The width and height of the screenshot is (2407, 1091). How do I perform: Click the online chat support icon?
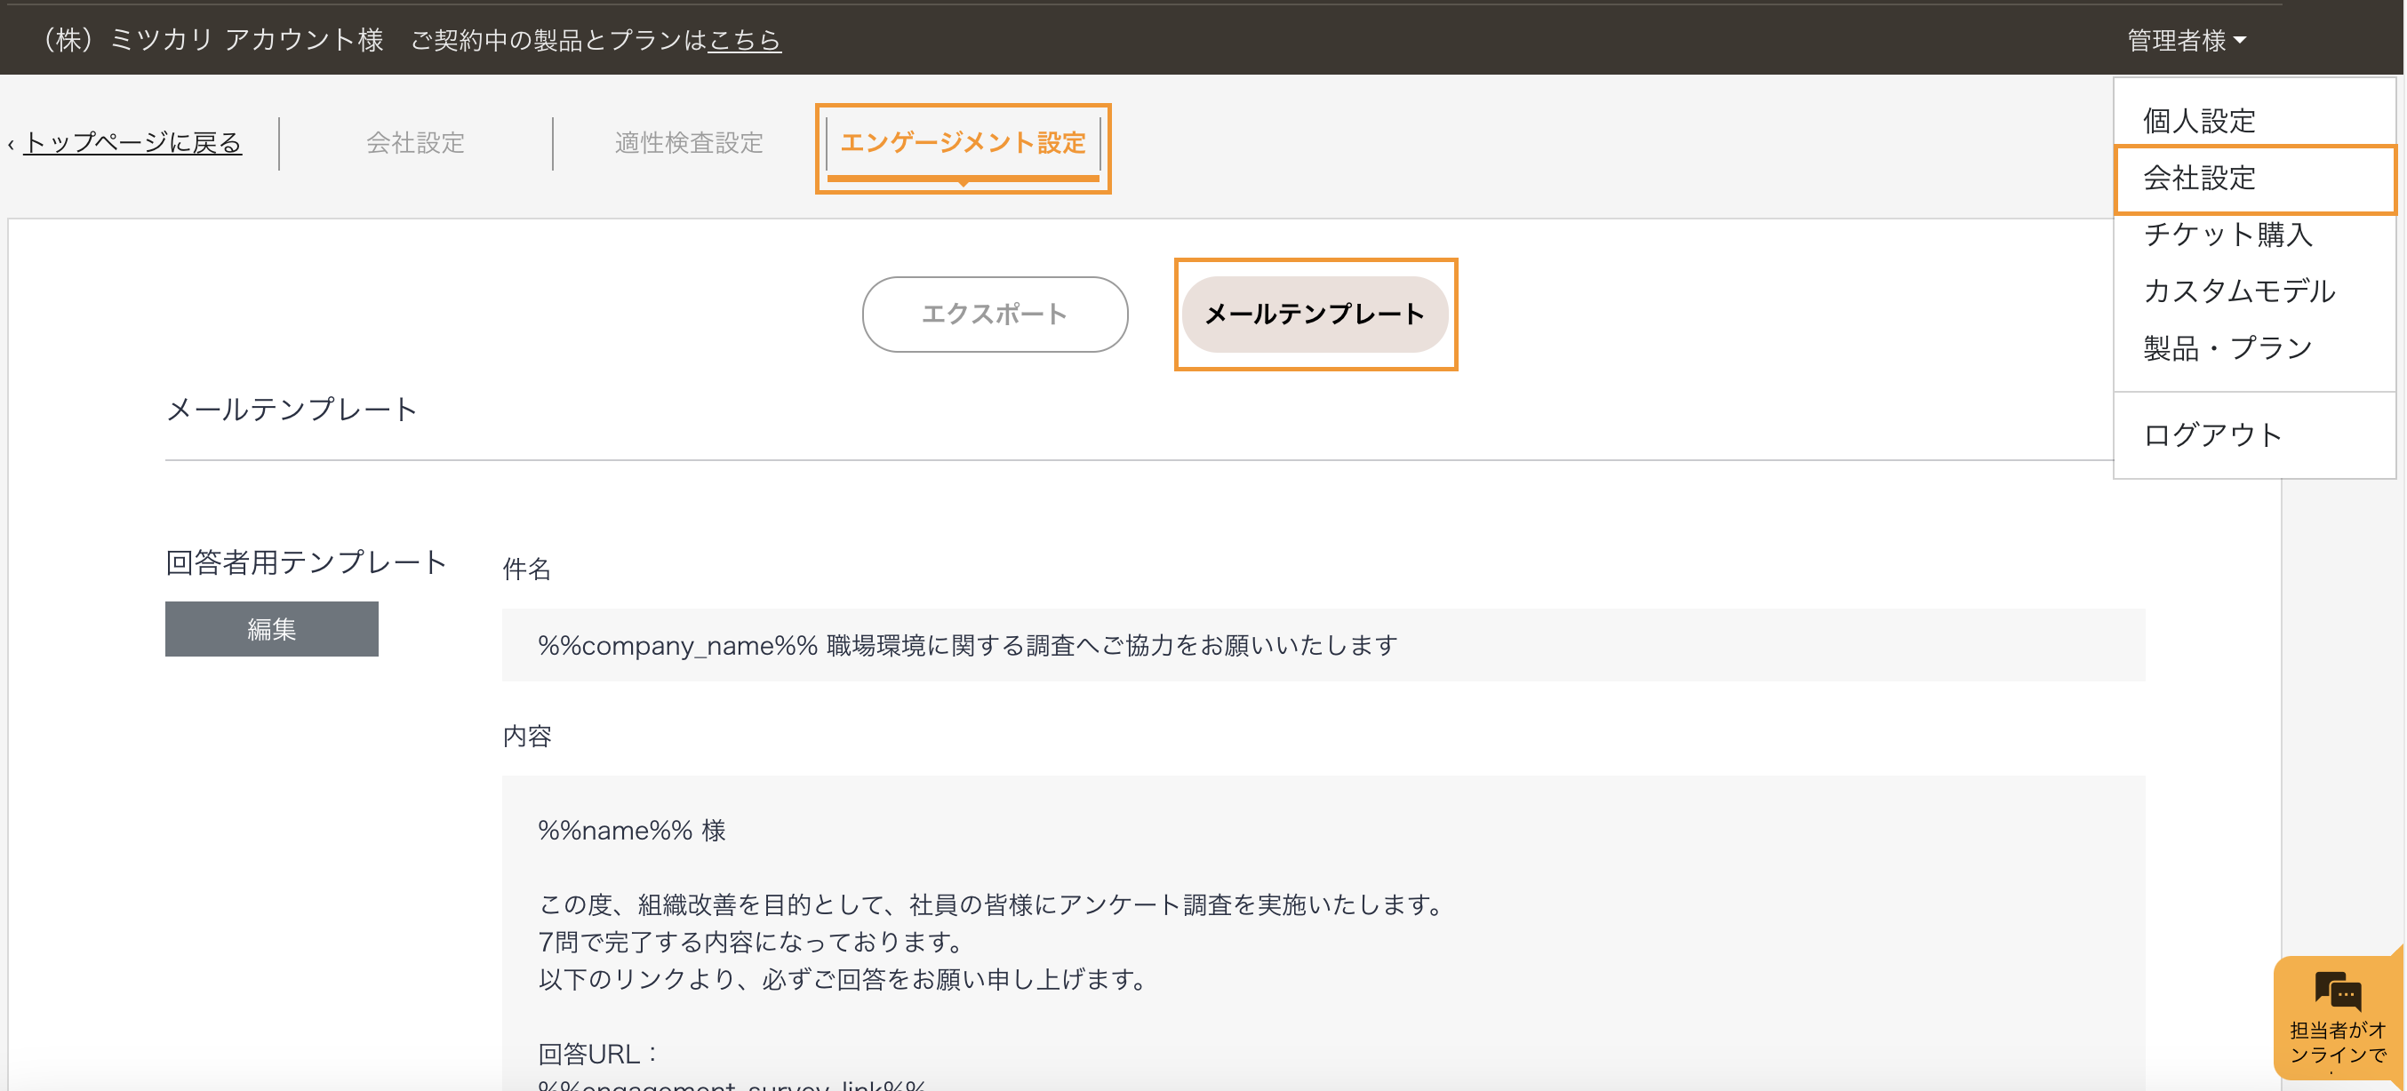point(2337,992)
